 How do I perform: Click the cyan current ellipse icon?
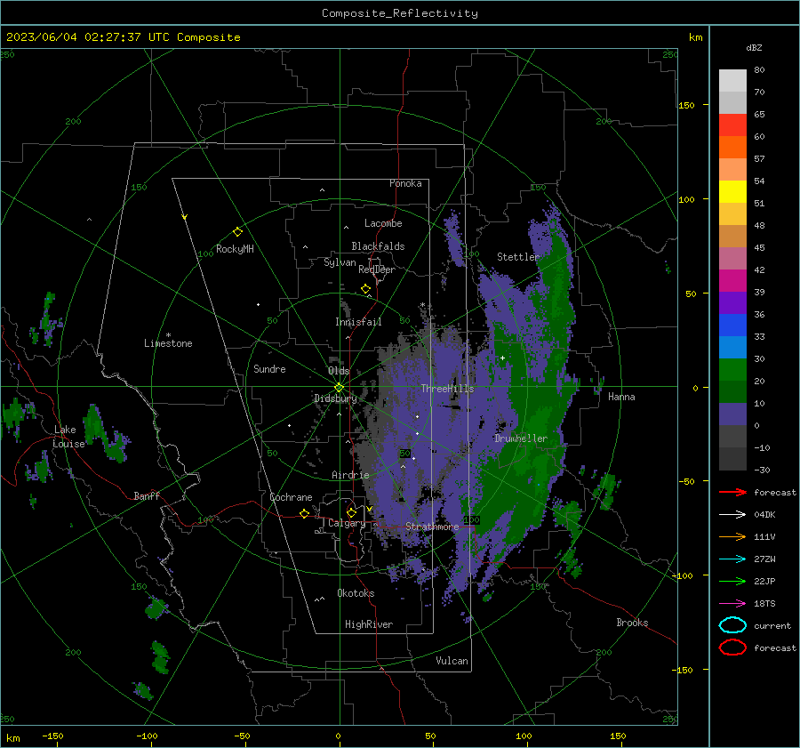[732, 625]
